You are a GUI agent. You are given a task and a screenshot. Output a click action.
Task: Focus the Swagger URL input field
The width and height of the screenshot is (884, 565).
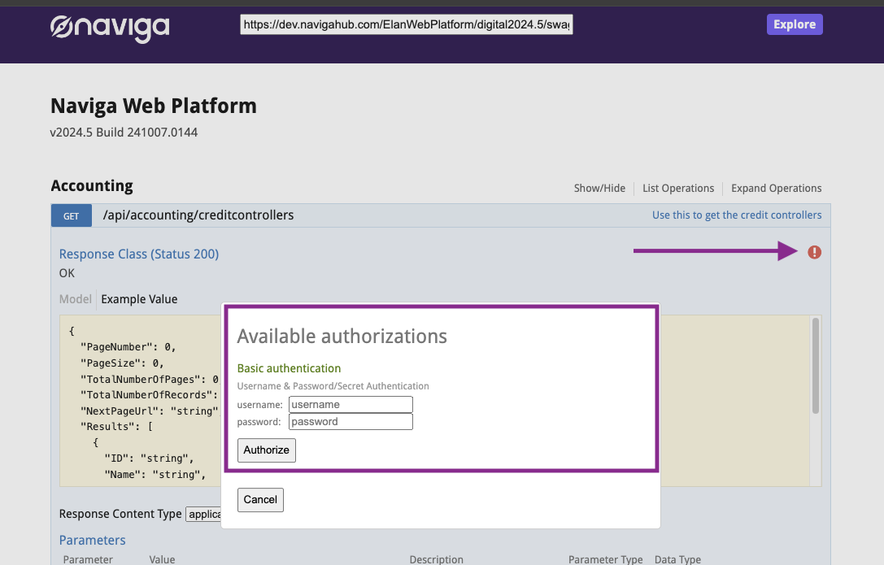pos(407,25)
